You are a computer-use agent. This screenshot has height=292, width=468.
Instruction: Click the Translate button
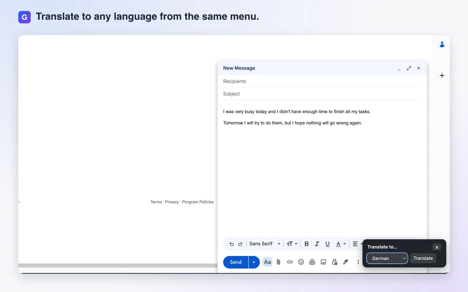point(423,258)
